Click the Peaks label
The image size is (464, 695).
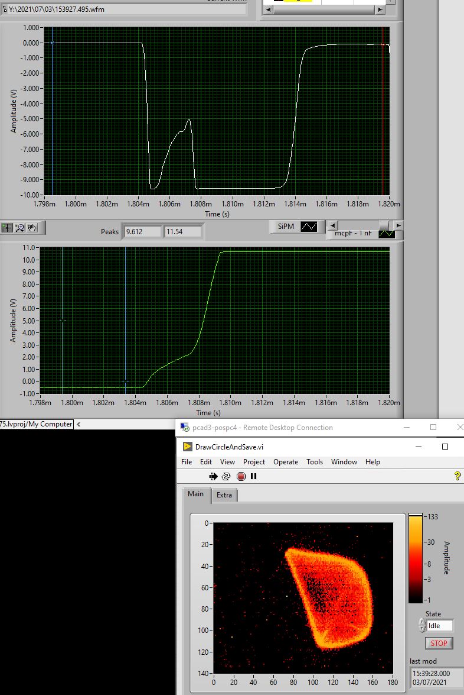[x=109, y=232]
